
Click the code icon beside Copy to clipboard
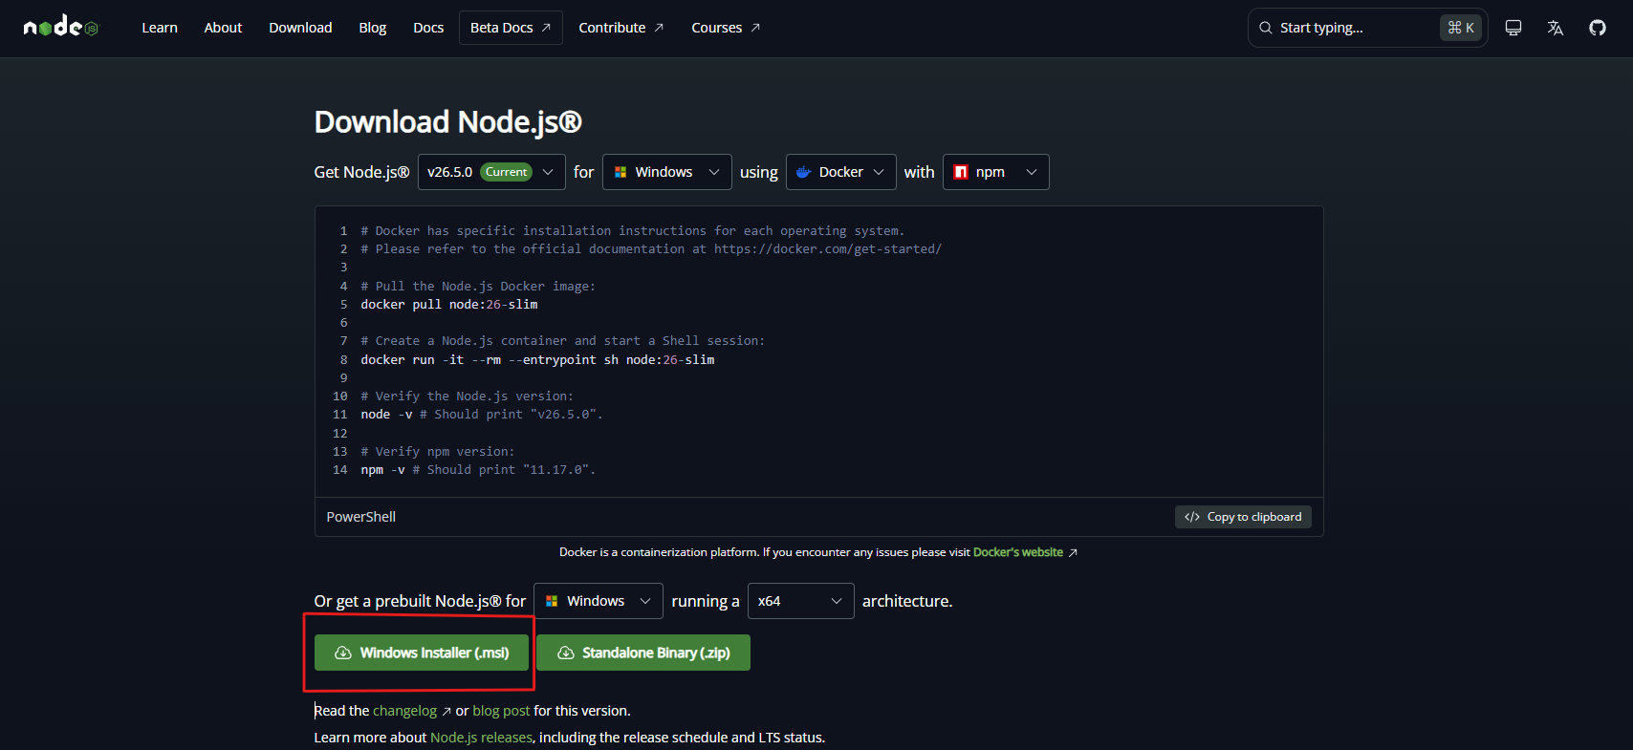click(1192, 517)
